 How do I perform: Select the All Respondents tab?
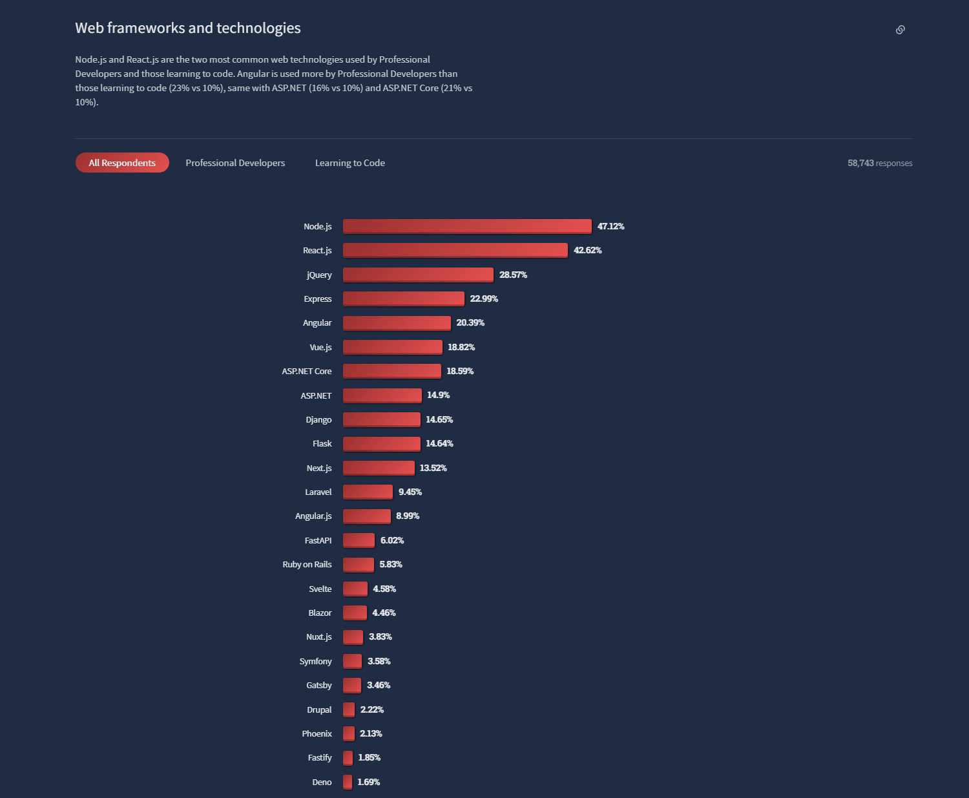122,163
